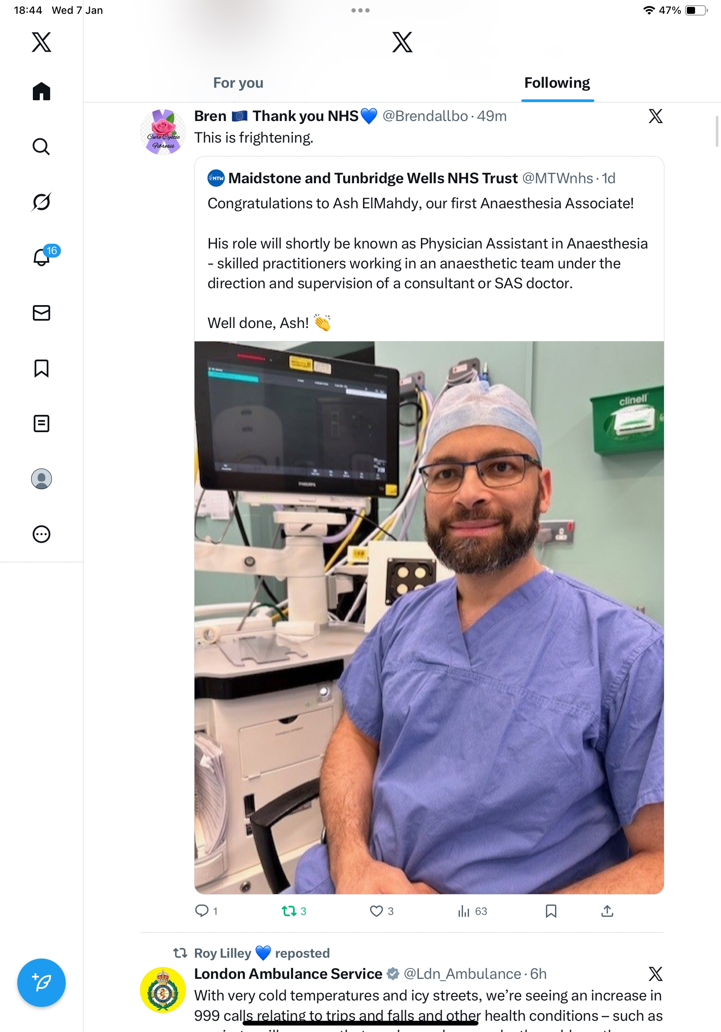Image resolution: width=721 pixels, height=1032 pixels.
Task: Open the @MTWnhs profile link
Action: pyautogui.click(x=557, y=178)
